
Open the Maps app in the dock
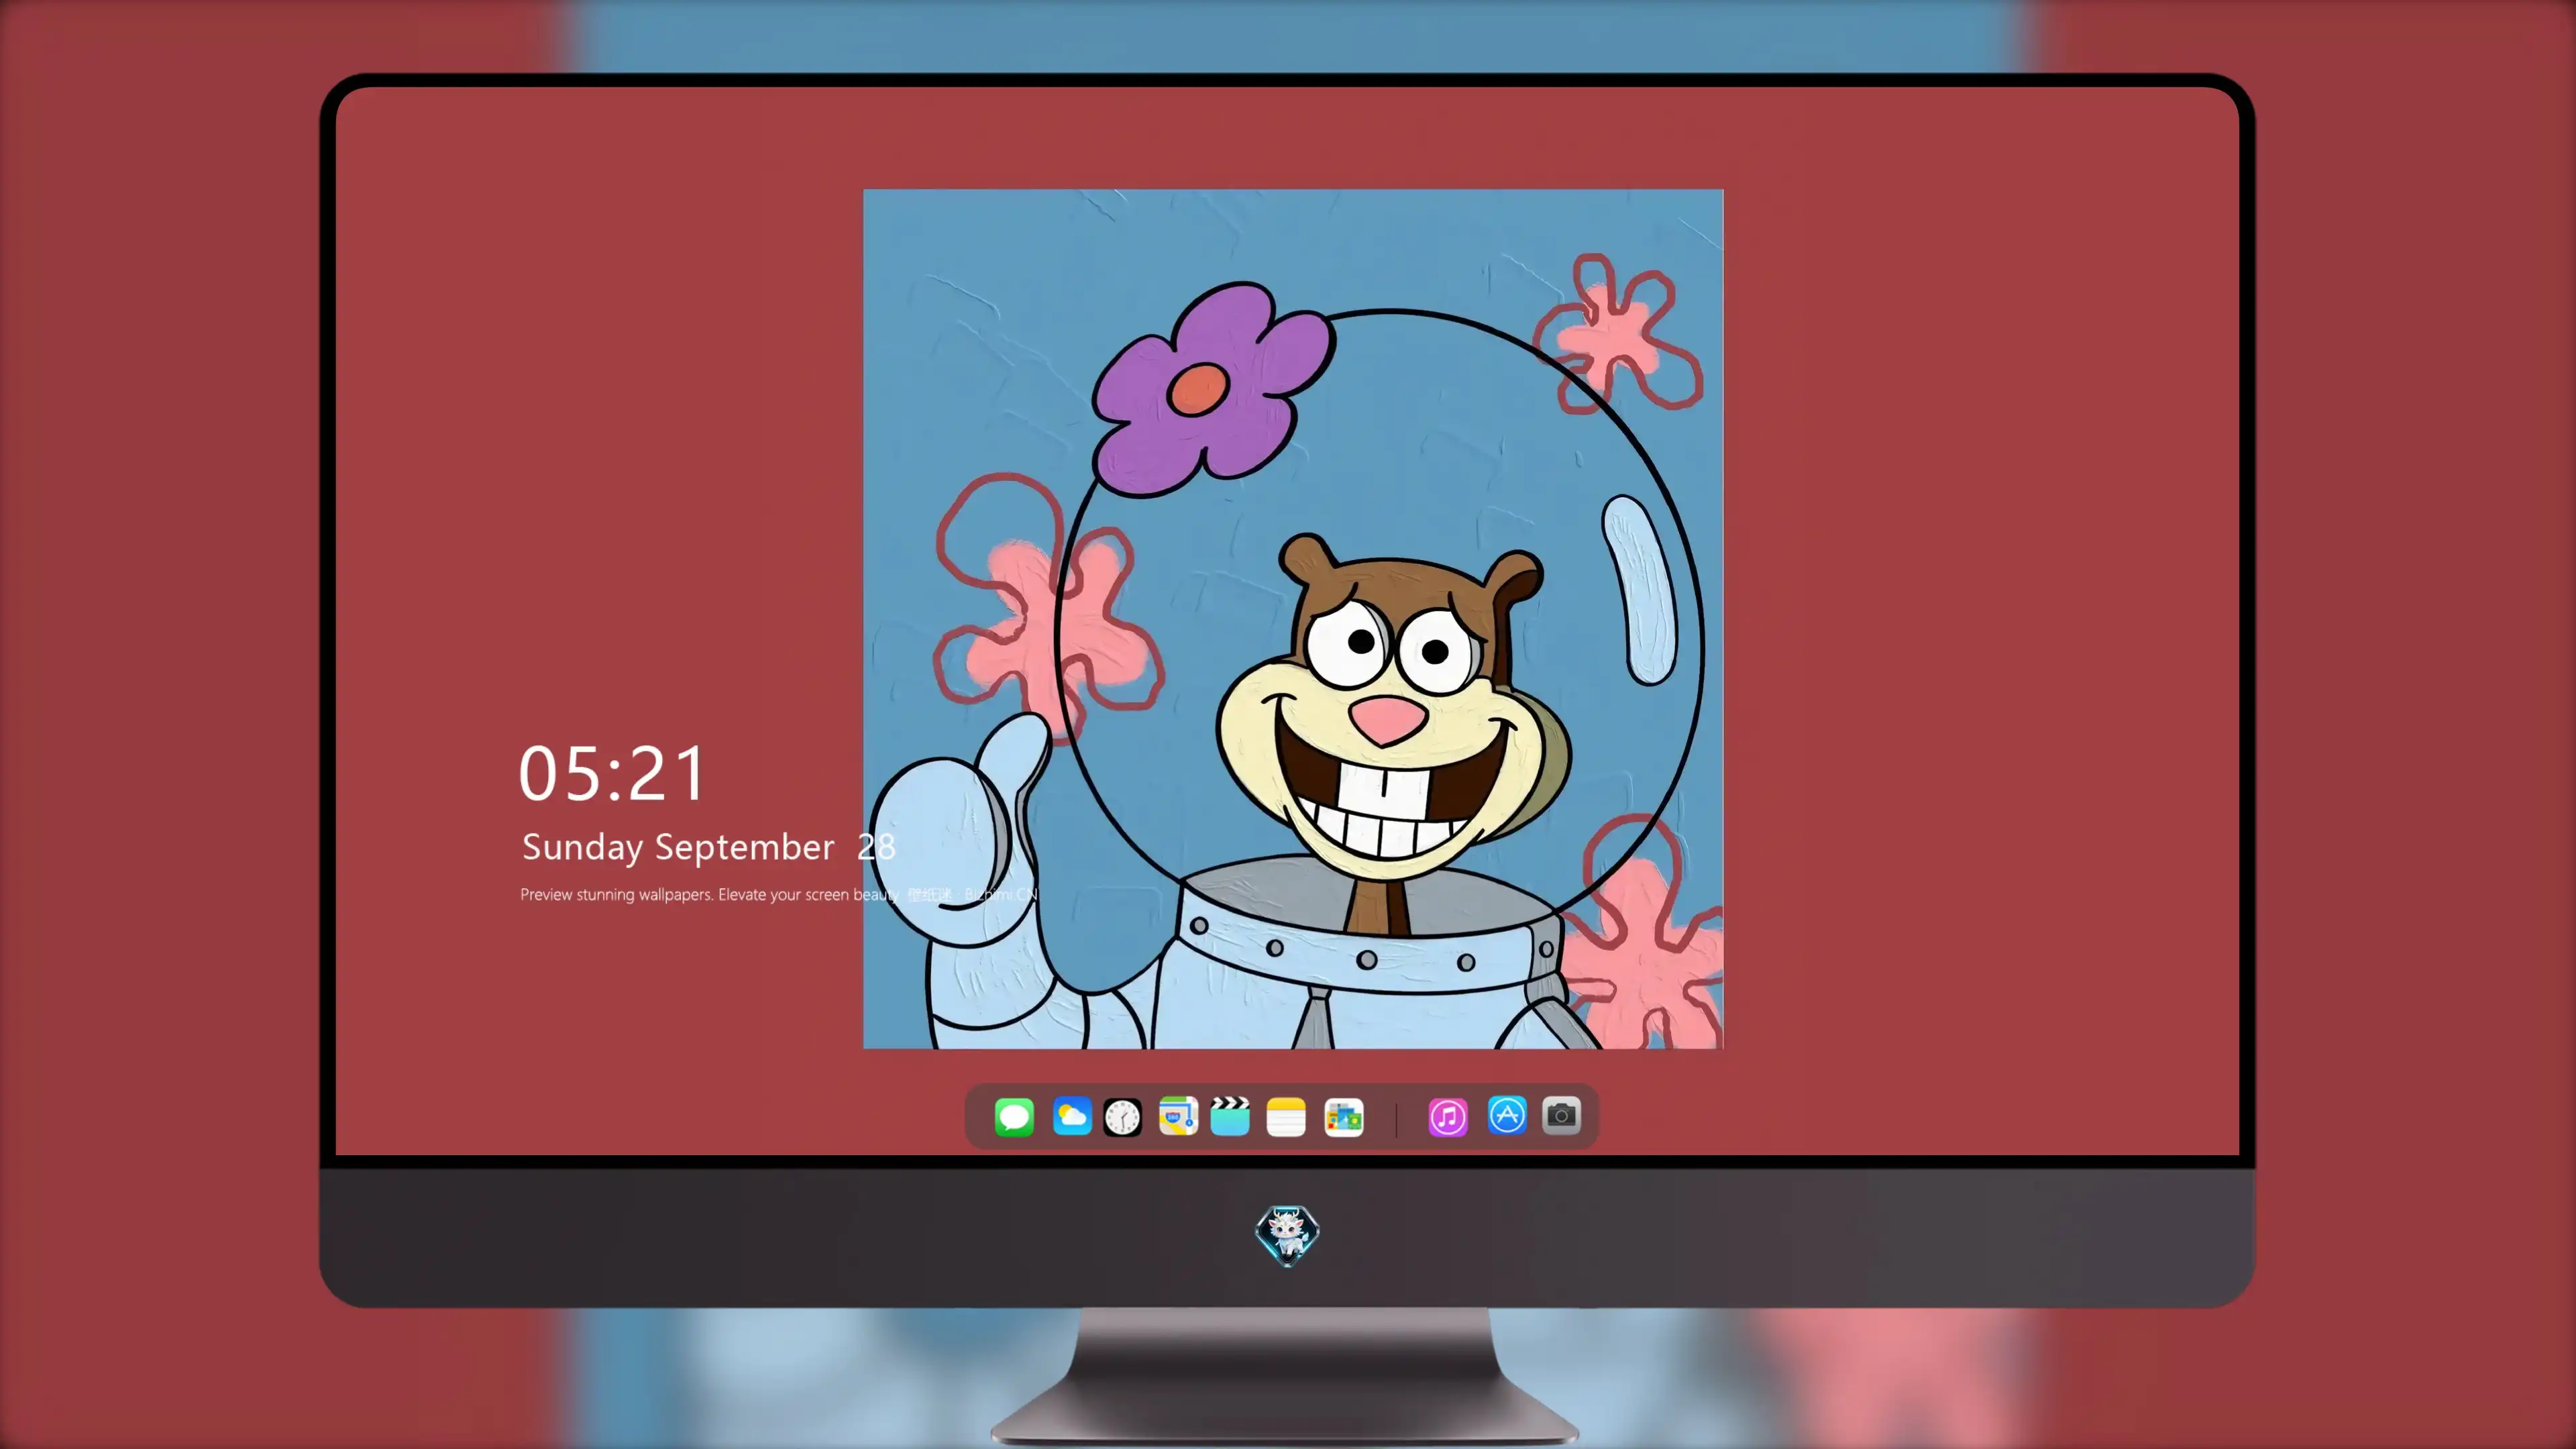pos(1178,1117)
